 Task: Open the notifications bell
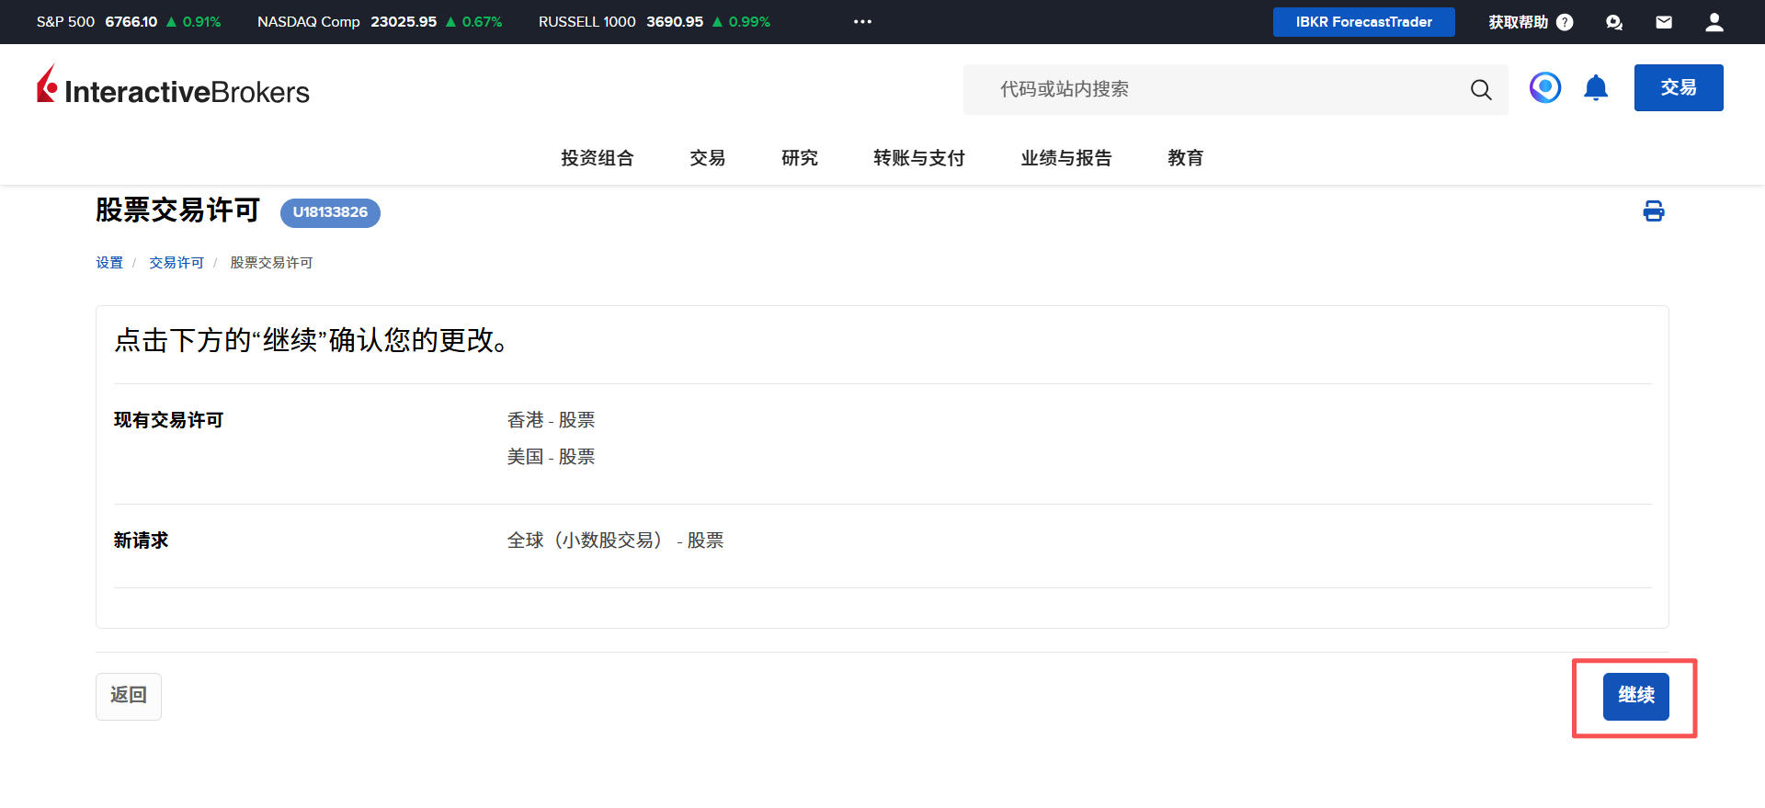[1596, 88]
